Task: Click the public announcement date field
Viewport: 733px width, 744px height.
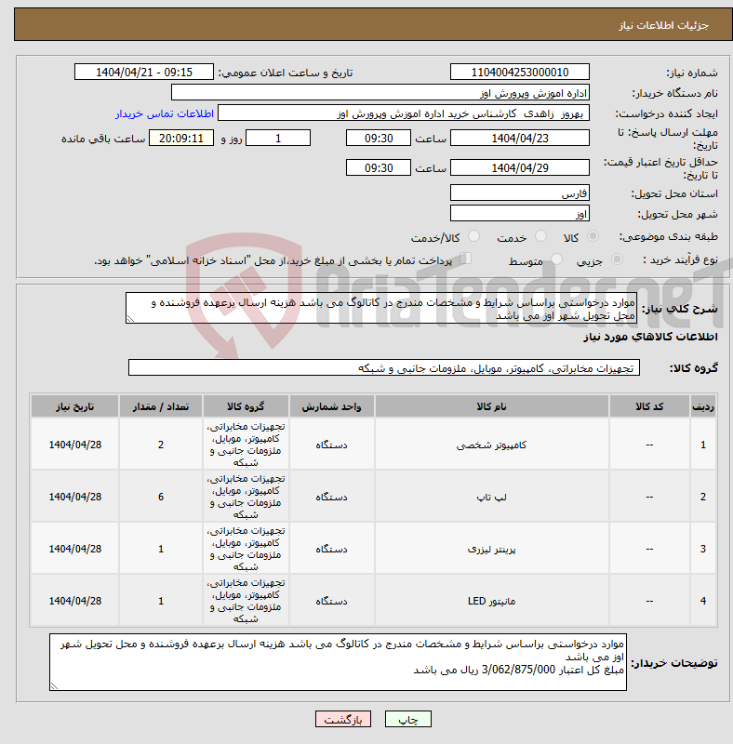Action: point(144,73)
